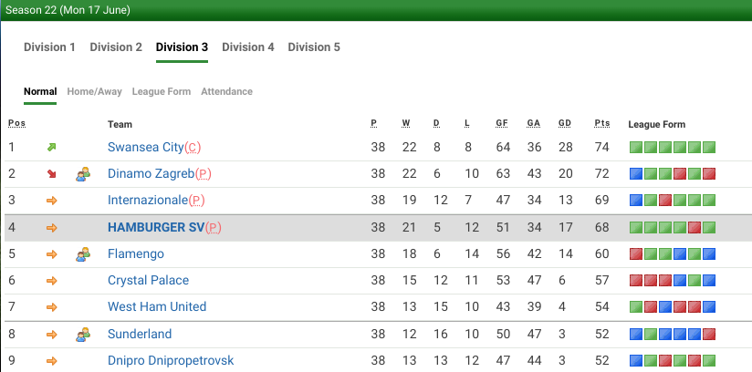Click Internazionale's orange sideways arrow icon

52,201
